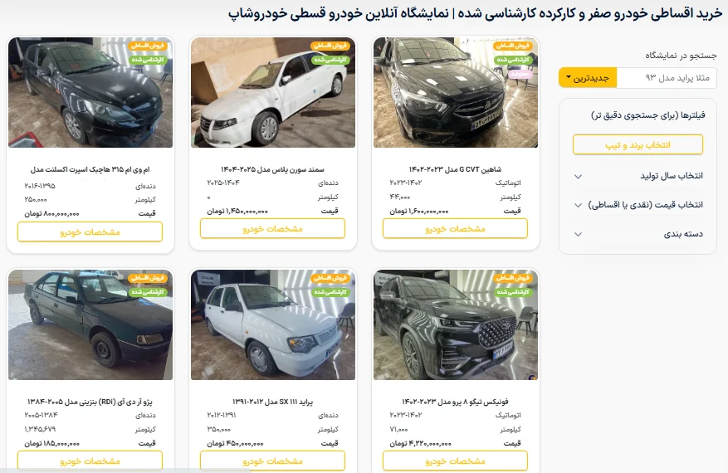The image size is (728, 473).
Task: Open the جدیدترین sort dropdown
Action: (x=588, y=77)
